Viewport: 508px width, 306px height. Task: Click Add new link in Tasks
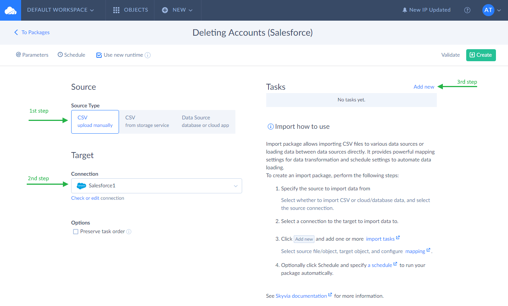[x=424, y=87]
